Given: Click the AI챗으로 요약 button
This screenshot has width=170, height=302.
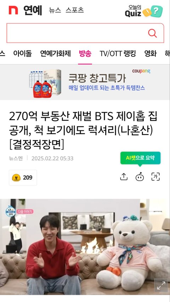Looking at the screenshot, I should click(140, 158).
